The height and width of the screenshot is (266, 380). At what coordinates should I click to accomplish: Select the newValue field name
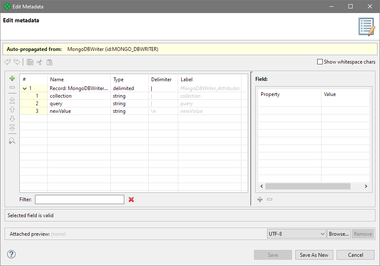pyautogui.click(x=60, y=111)
